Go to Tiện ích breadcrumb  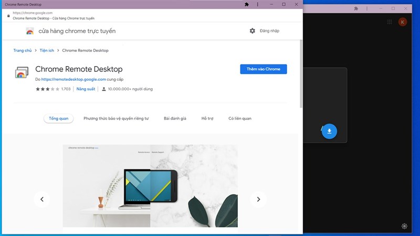[47, 50]
